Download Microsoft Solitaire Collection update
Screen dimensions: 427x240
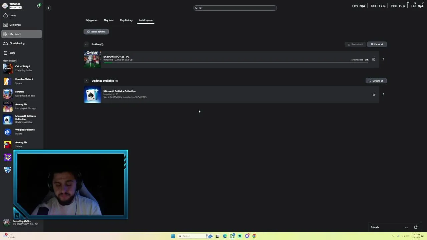point(374,94)
